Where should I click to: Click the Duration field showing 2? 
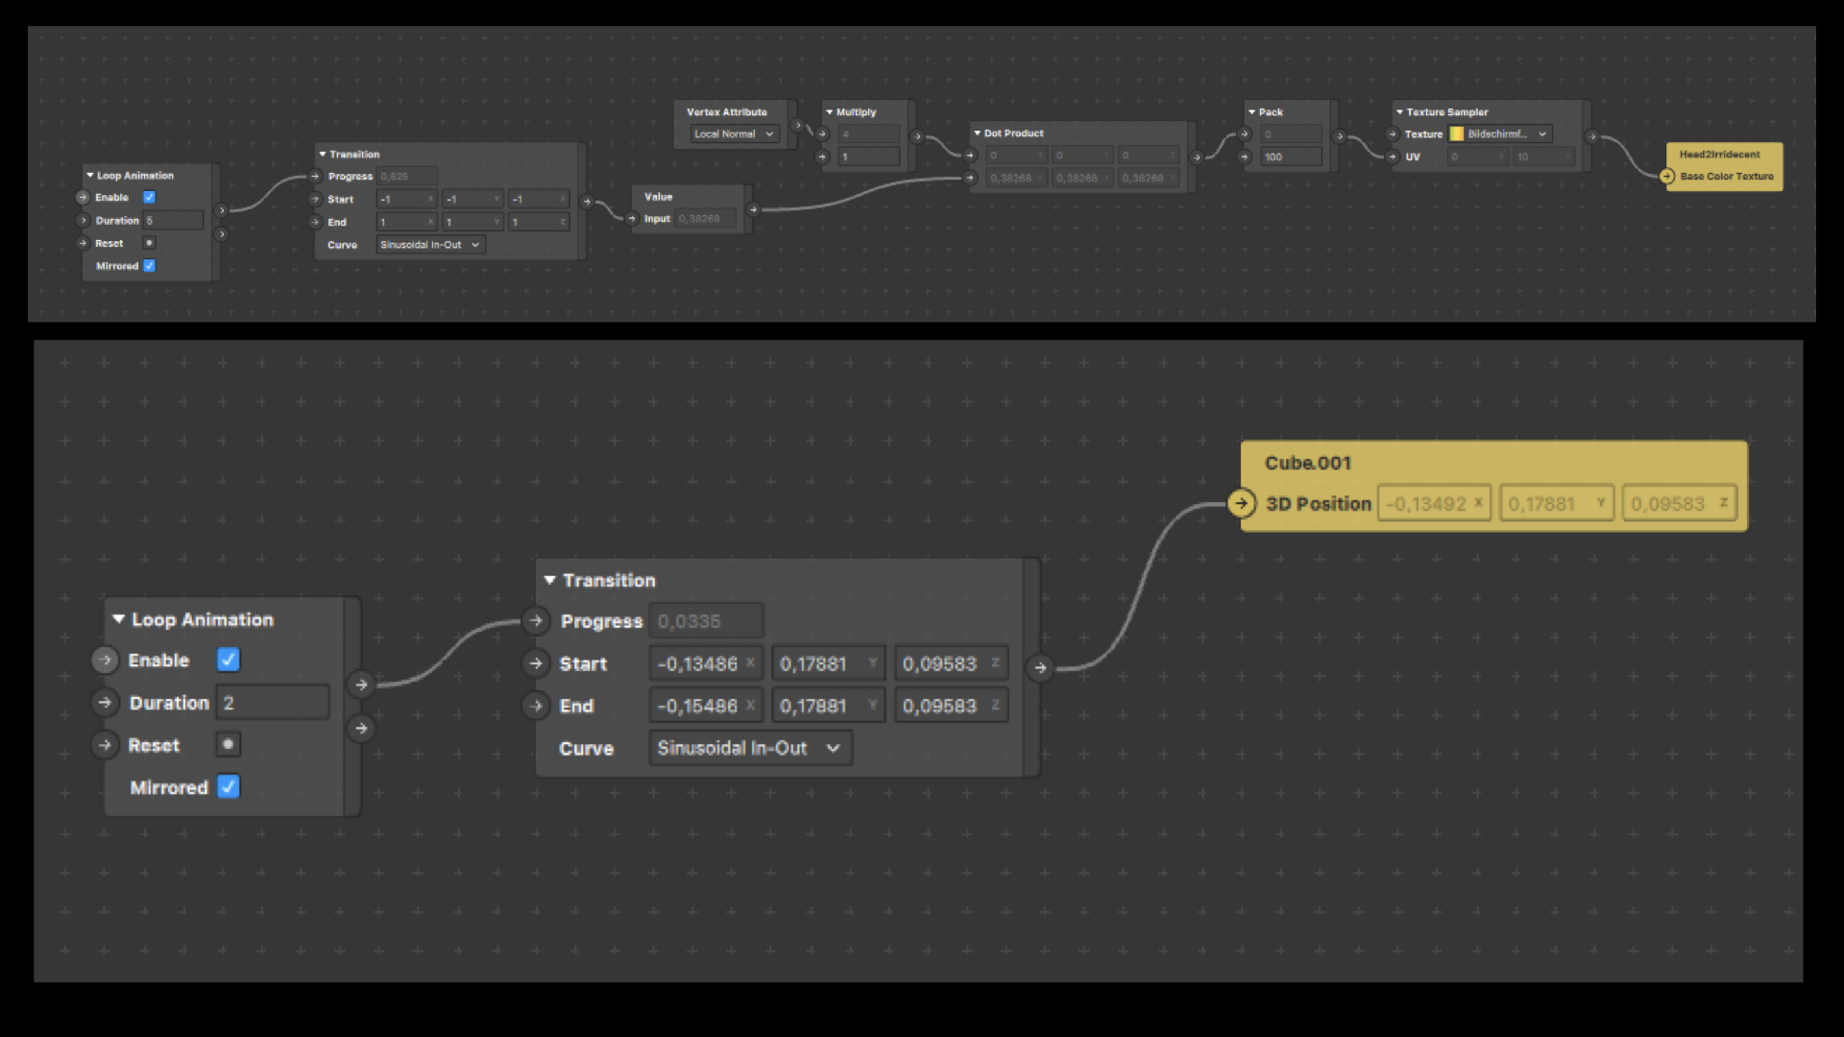(x=273, y=703)
